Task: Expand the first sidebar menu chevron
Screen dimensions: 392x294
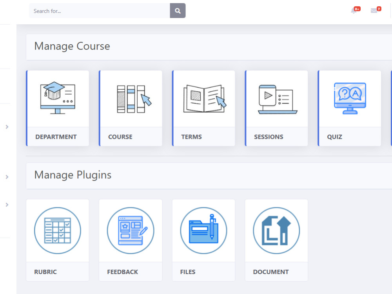Action: [x=6, y=127]
